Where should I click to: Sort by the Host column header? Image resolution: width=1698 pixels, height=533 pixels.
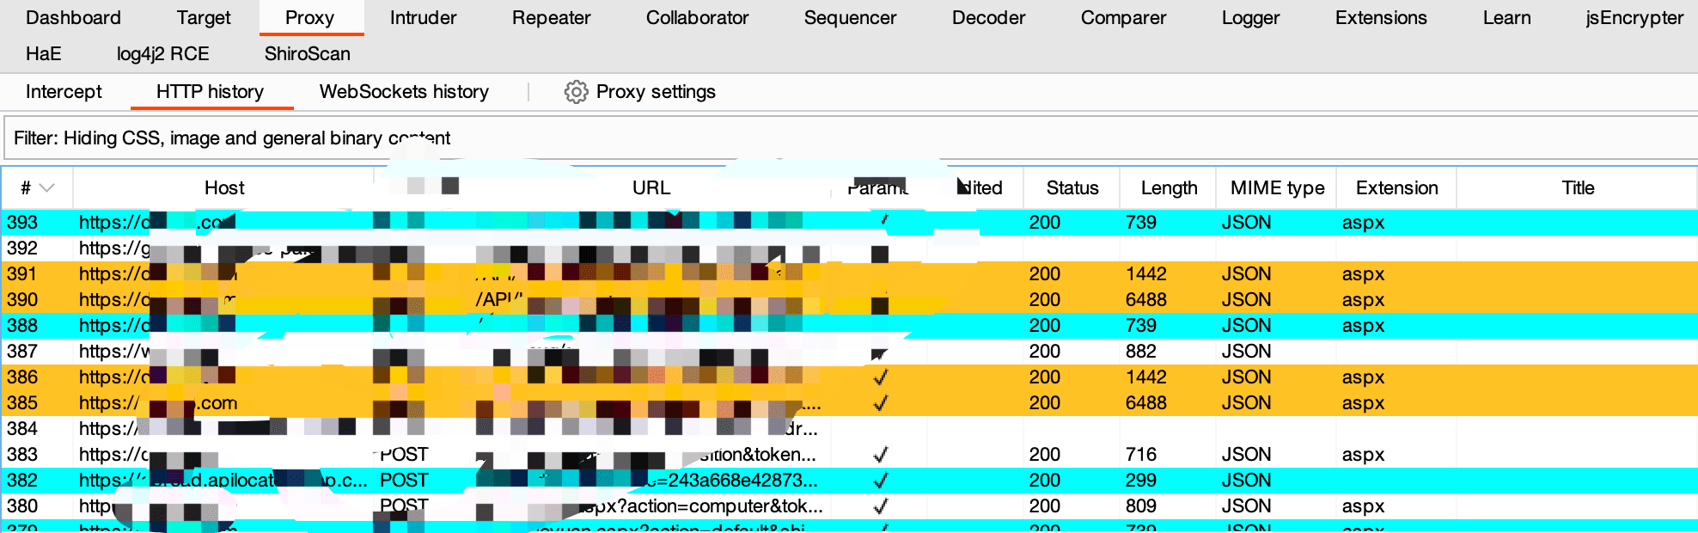coord(224,187)
